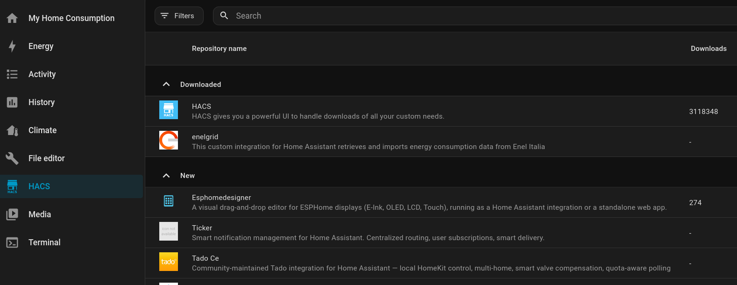Open the Ticker repository name

point(202,228)
